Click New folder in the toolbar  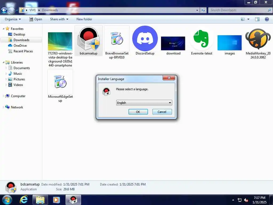[84, 19]
